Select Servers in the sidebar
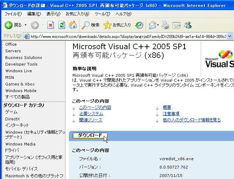This screenshot has width=234, height=179. pos(13,51)
